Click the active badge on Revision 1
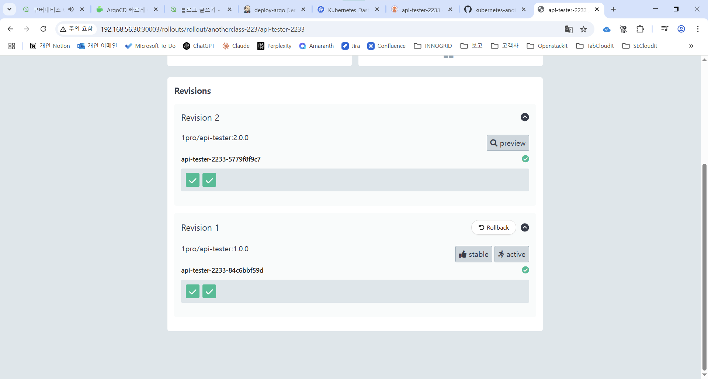The width and height of the screenshot is (708, 379). (512, 254)
